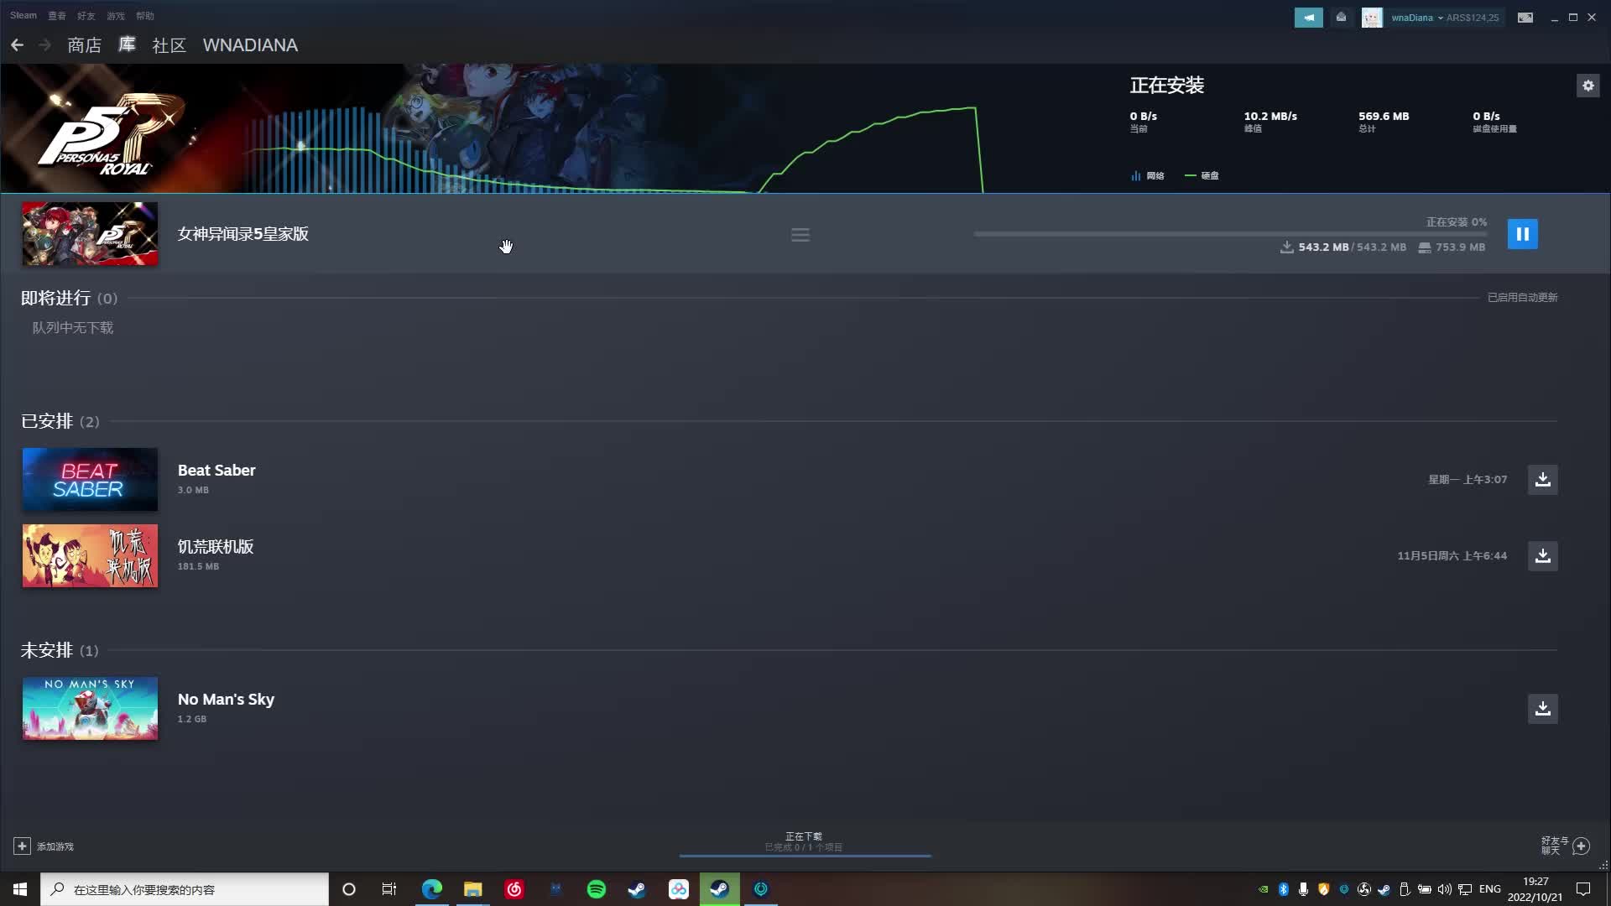Click the Bluetooth tray icon

(1283, 889)
